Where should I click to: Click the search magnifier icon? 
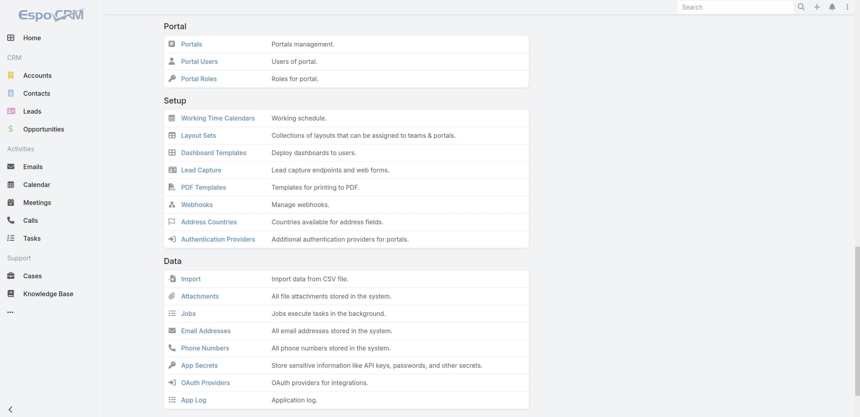tap(801, 7)
